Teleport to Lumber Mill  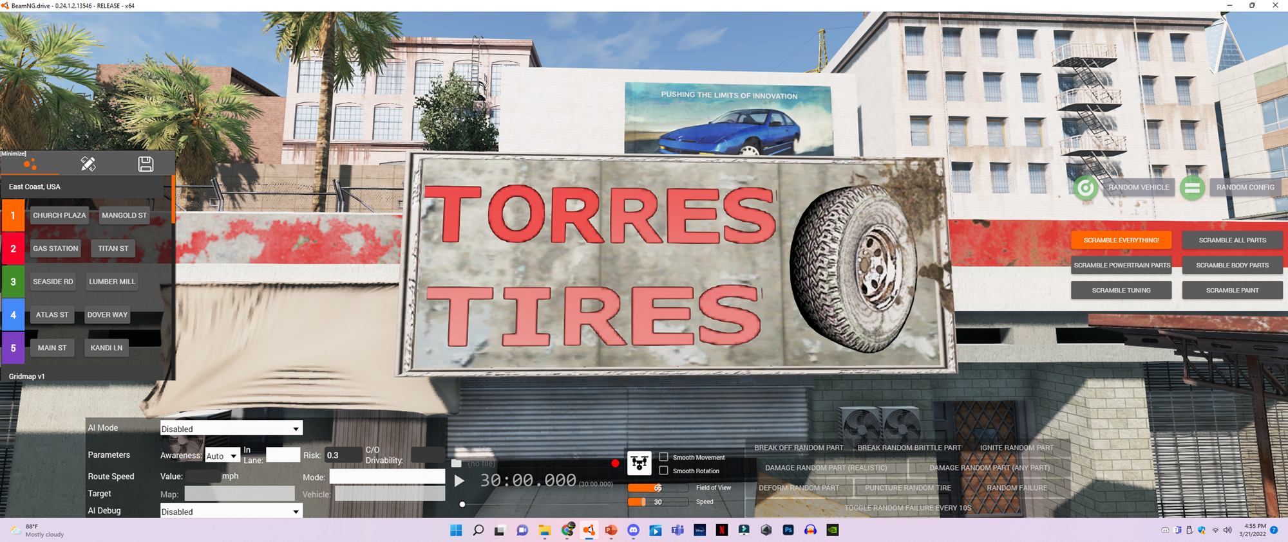tap(112, 282)
